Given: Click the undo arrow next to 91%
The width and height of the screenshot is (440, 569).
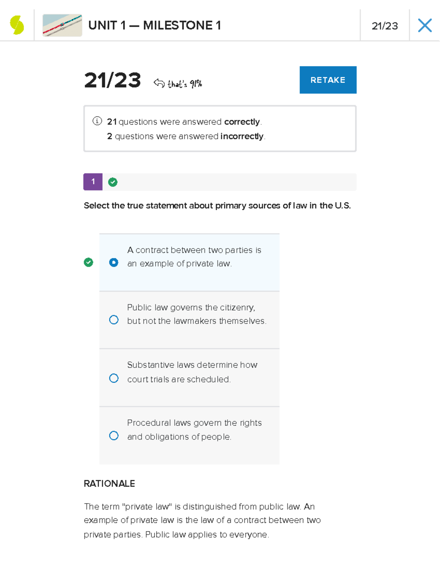Looking at the screenshot, I should click(x=159, y=83).
